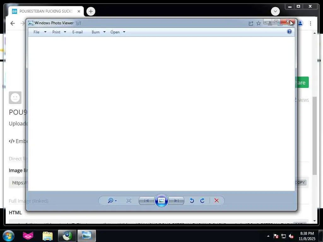Open the Burn menu in Photo Viewer
The width and height of the screenshot is (323, 242).
click(x=96, y=32)
